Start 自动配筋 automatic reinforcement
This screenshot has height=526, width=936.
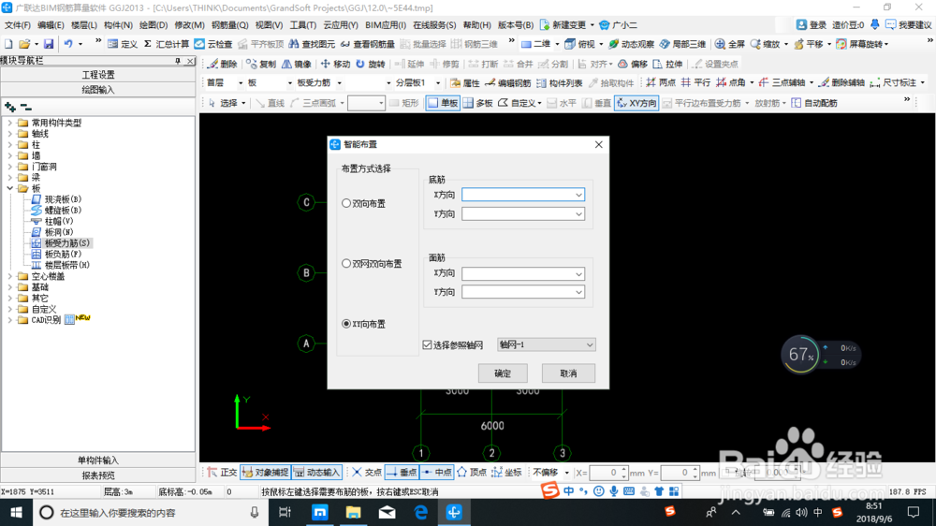[814, 103]
